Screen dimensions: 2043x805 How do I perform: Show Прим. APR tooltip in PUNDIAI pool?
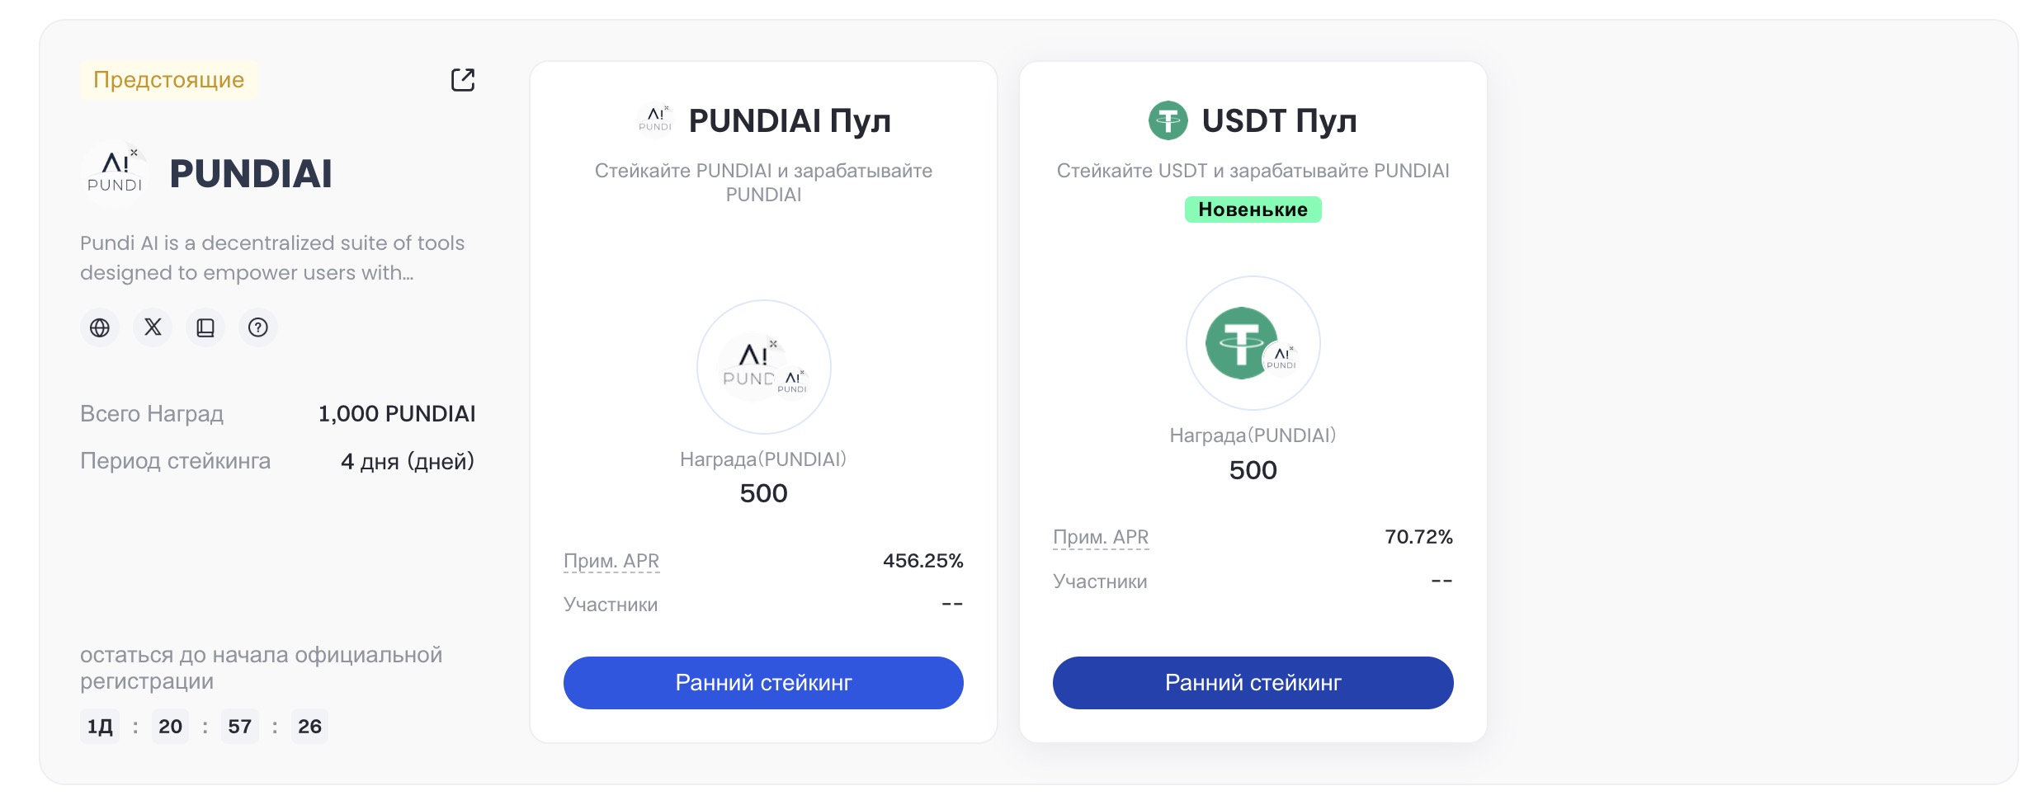point(611,561)
